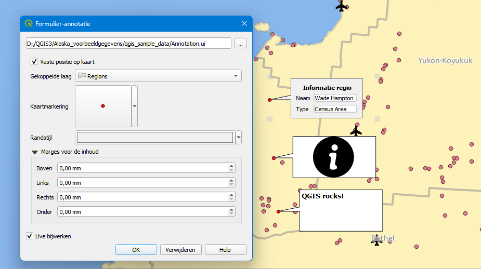Click red marker of Informatie regio annotation
The image size is (481, 269).
(x=270, y=100)
